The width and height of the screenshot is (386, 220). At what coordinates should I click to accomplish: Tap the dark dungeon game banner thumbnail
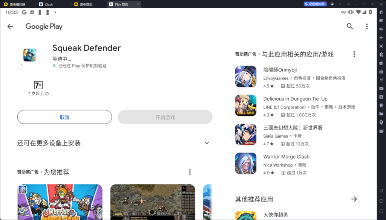point(153,202)
